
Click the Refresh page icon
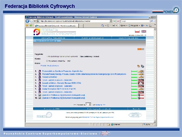(x=114, y=21)
